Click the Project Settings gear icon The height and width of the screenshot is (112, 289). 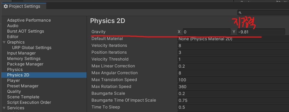click(x=6, y=6)
